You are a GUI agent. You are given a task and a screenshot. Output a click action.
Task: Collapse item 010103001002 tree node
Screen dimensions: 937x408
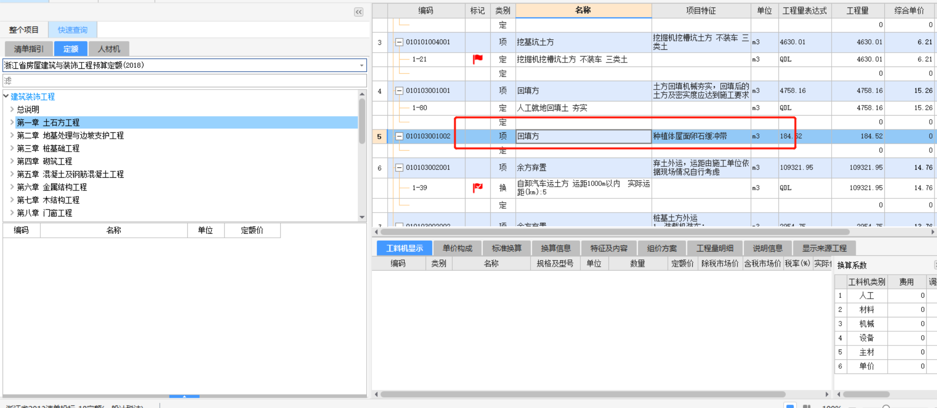click(x=399, y=136)
